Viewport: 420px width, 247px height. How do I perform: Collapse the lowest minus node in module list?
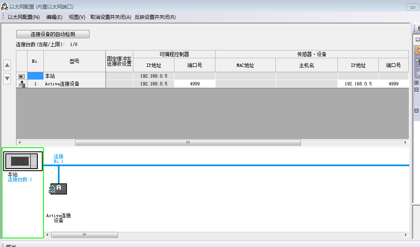(417, 110)
